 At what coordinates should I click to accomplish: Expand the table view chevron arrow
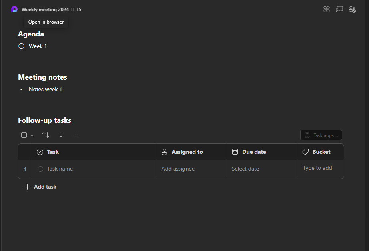click(x=32, y=135)
